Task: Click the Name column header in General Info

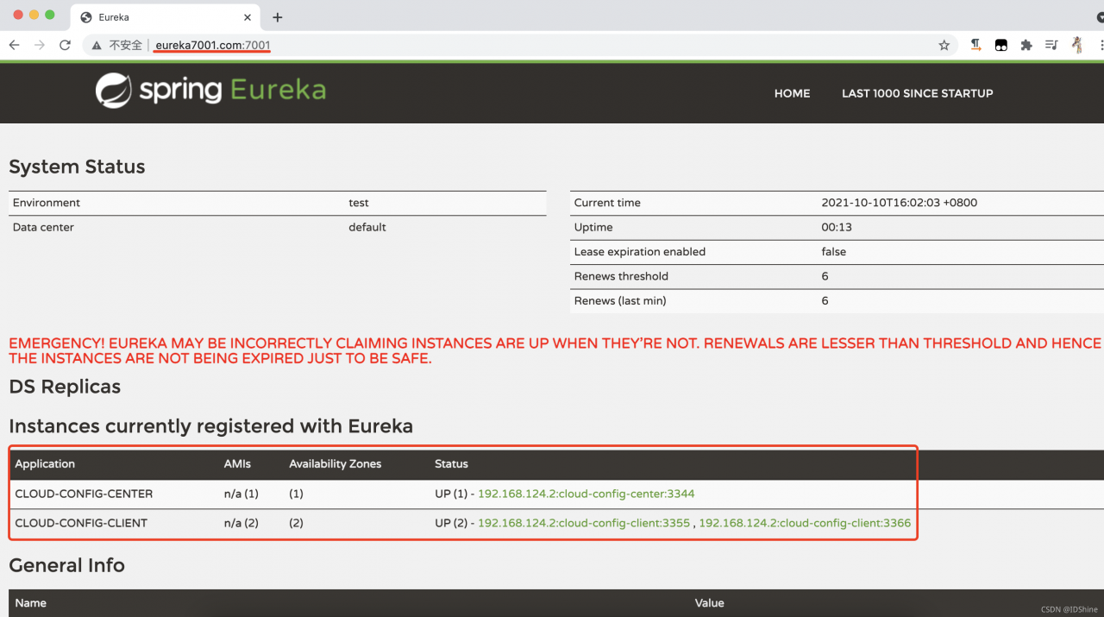Action: click(31, 602)
